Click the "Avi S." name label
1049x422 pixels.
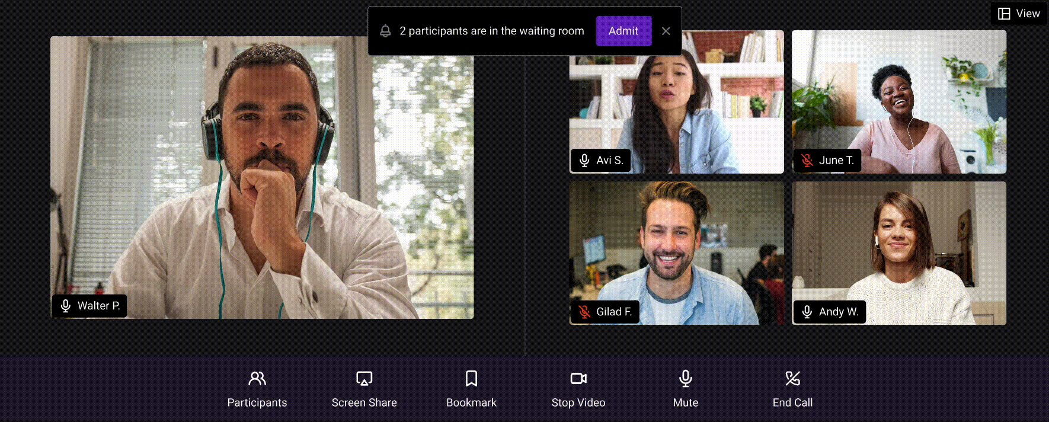coord(610,161)
